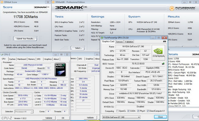Click the HT Link value 2470.7 MHz

(23, 105)
